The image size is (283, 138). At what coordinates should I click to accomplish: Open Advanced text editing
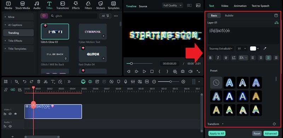[x=271, y=133]
